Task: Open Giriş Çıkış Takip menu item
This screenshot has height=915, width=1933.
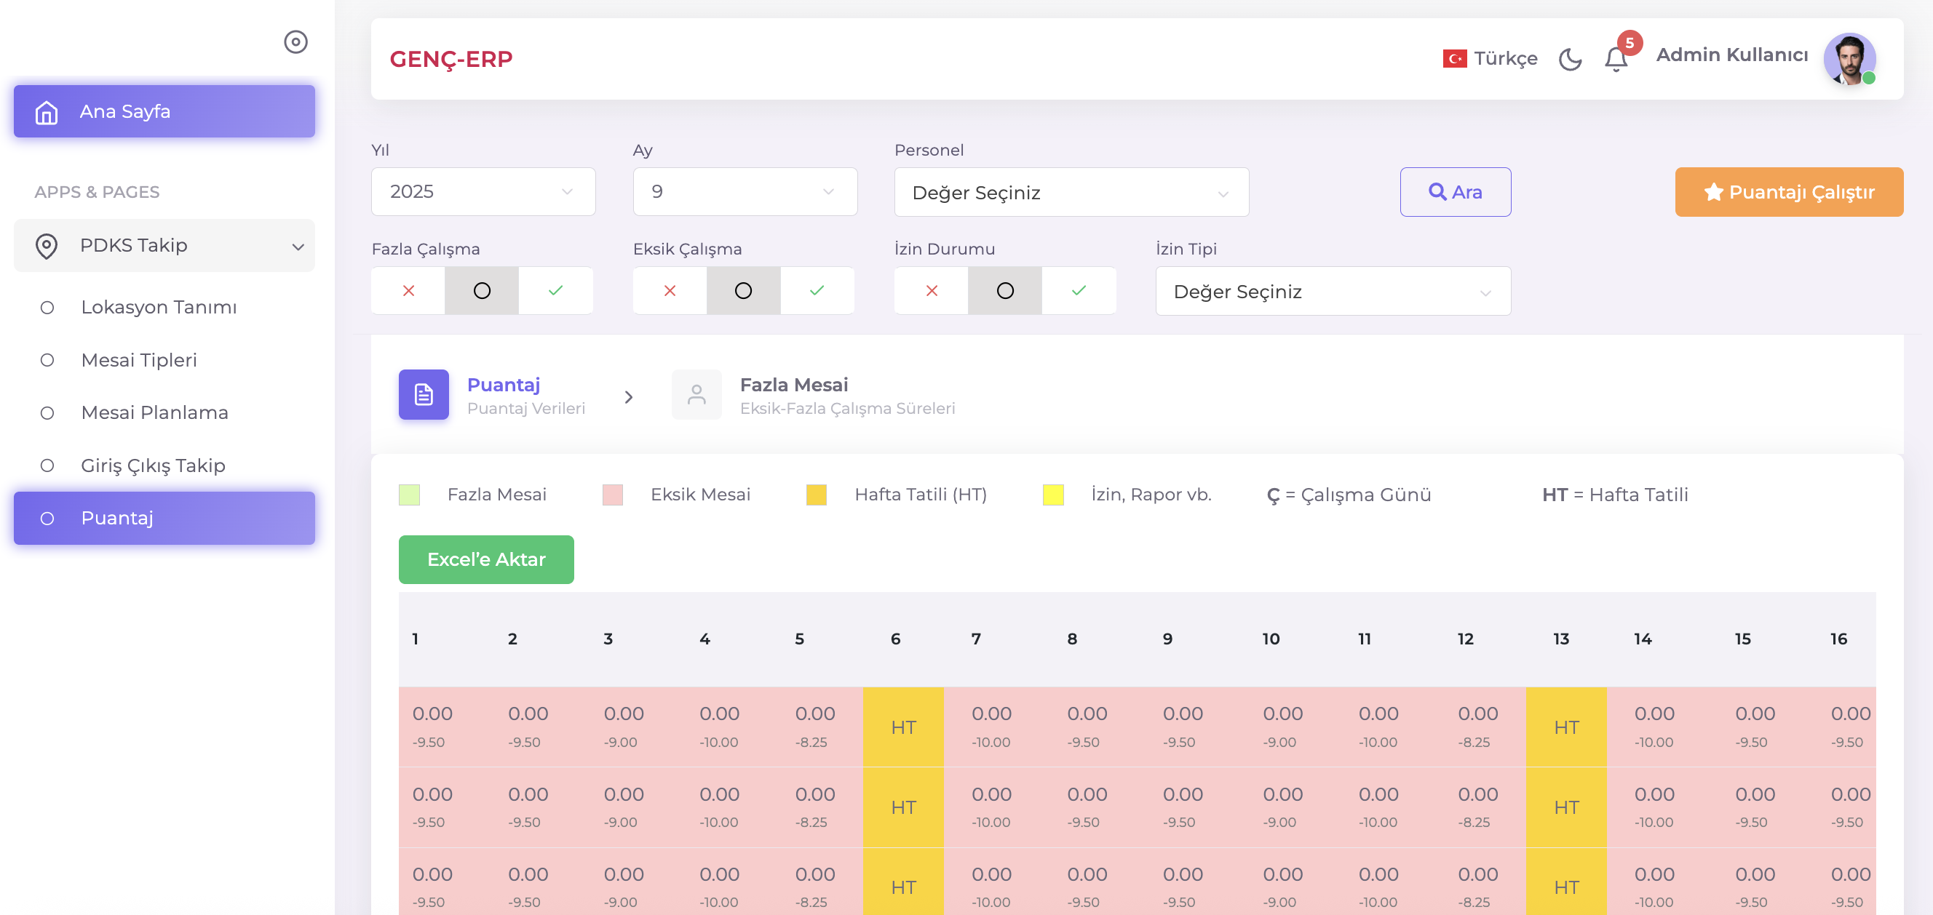Action: click(x=153, y=465)
